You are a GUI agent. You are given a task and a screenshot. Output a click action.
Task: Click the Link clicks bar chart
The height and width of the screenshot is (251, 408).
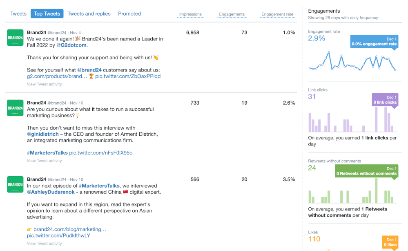pos(352,119)
